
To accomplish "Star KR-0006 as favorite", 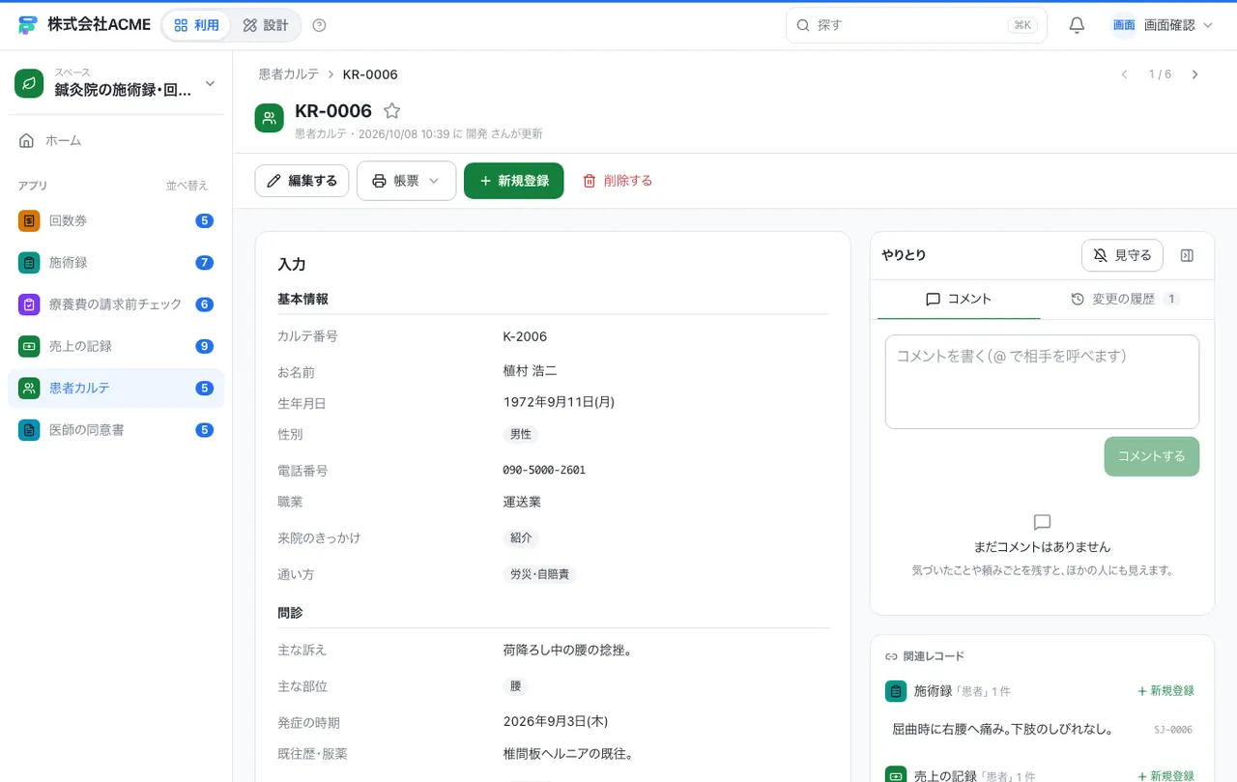I will click(391, 111).
